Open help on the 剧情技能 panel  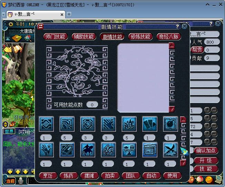click(177, 27)
